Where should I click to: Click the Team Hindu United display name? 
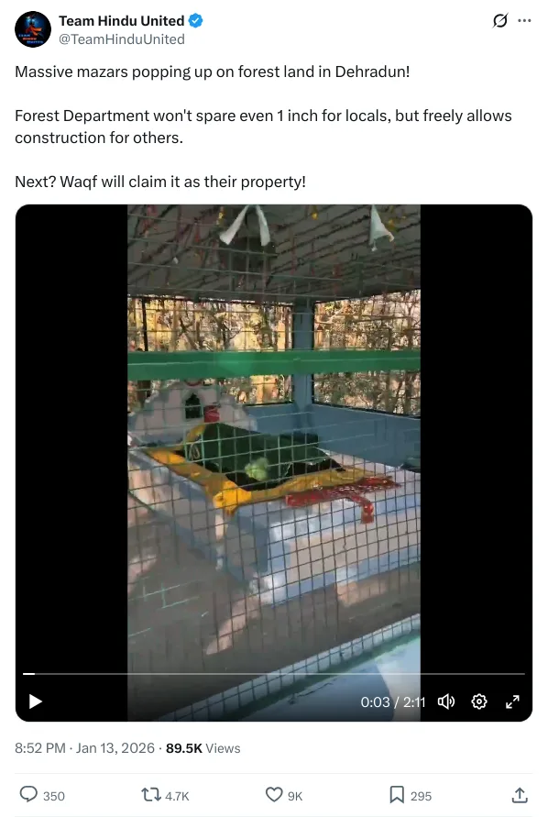(x=121, y=21)
